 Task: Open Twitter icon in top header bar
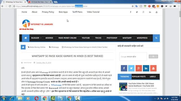point(137,12)
